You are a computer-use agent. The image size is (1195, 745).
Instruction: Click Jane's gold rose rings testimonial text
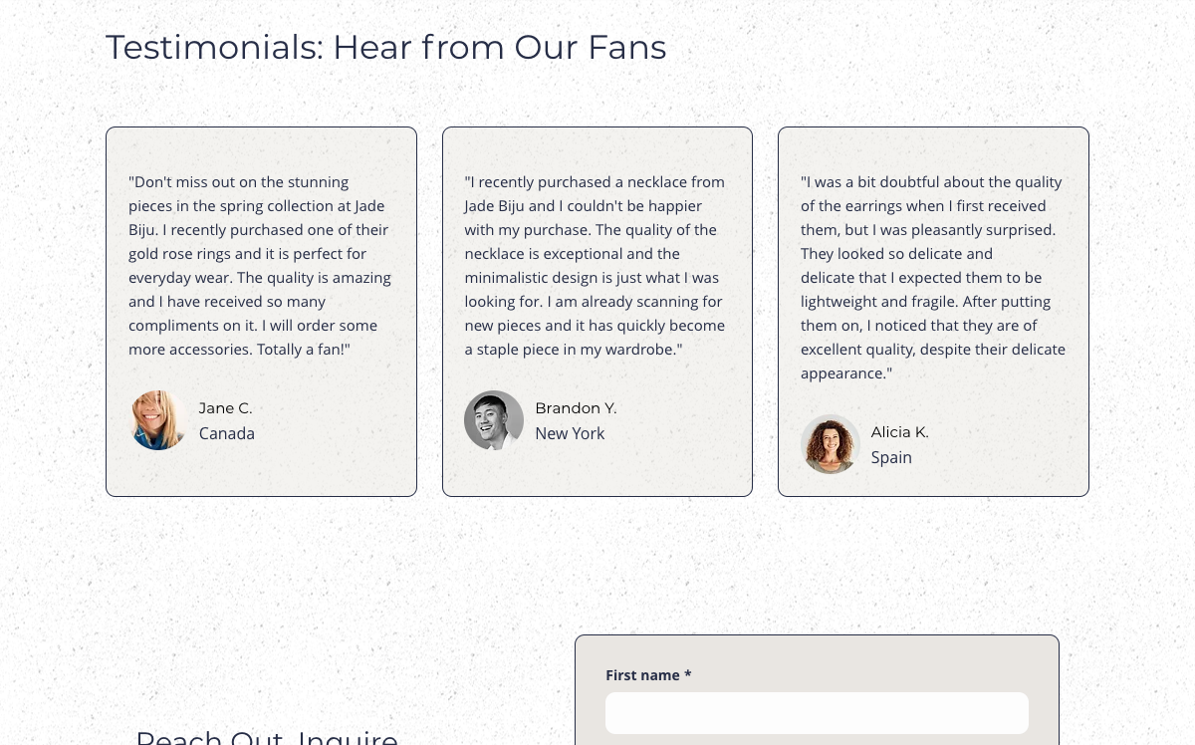[x=260, y=266]
